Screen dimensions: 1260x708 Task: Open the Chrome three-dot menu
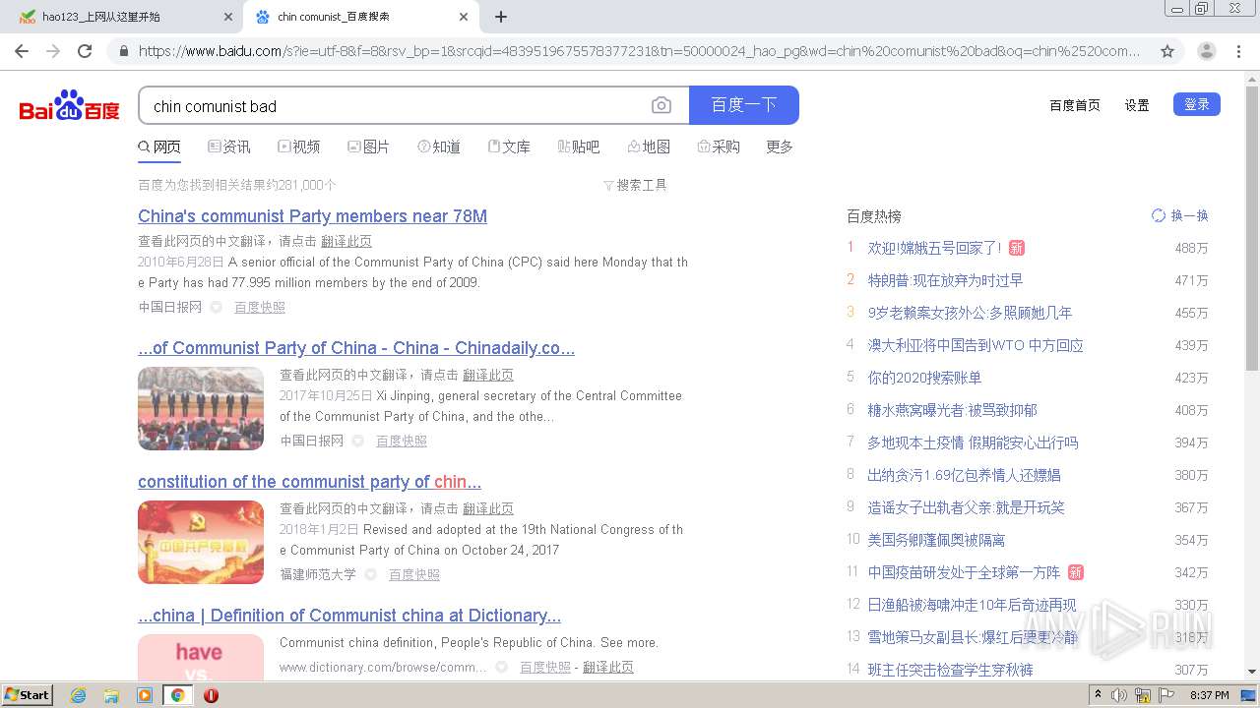click(x=1239, y=51)
